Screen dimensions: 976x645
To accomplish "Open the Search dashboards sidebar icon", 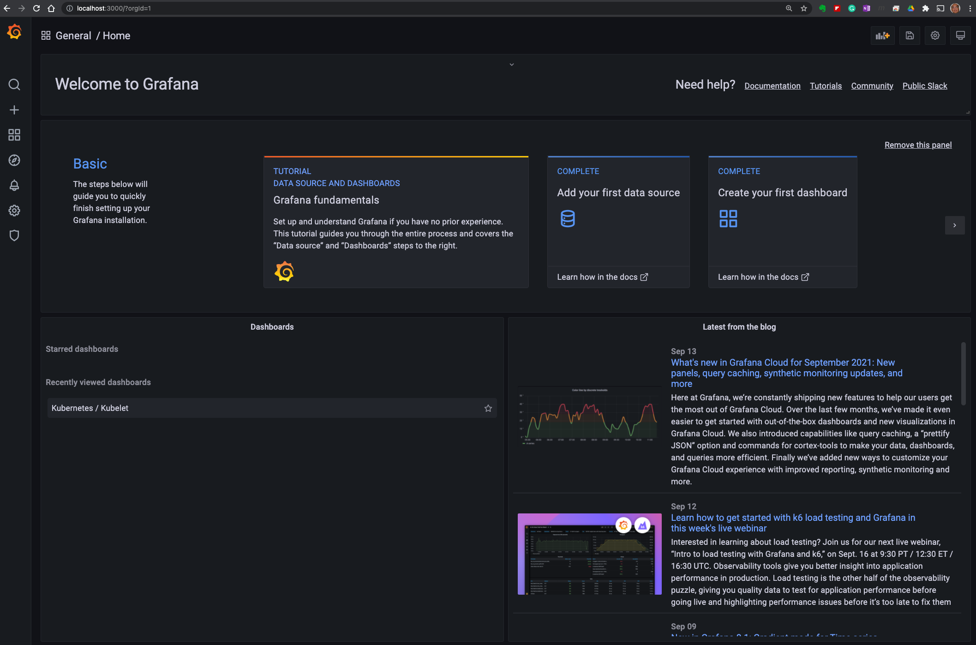I will point(14,84).
